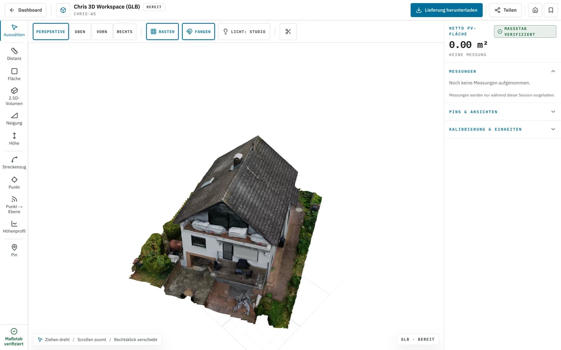Collapse the Messungen section
561x350 pixels.
502,71
